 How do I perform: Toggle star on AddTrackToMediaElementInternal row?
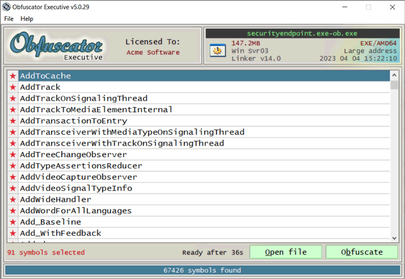point(13,109)
